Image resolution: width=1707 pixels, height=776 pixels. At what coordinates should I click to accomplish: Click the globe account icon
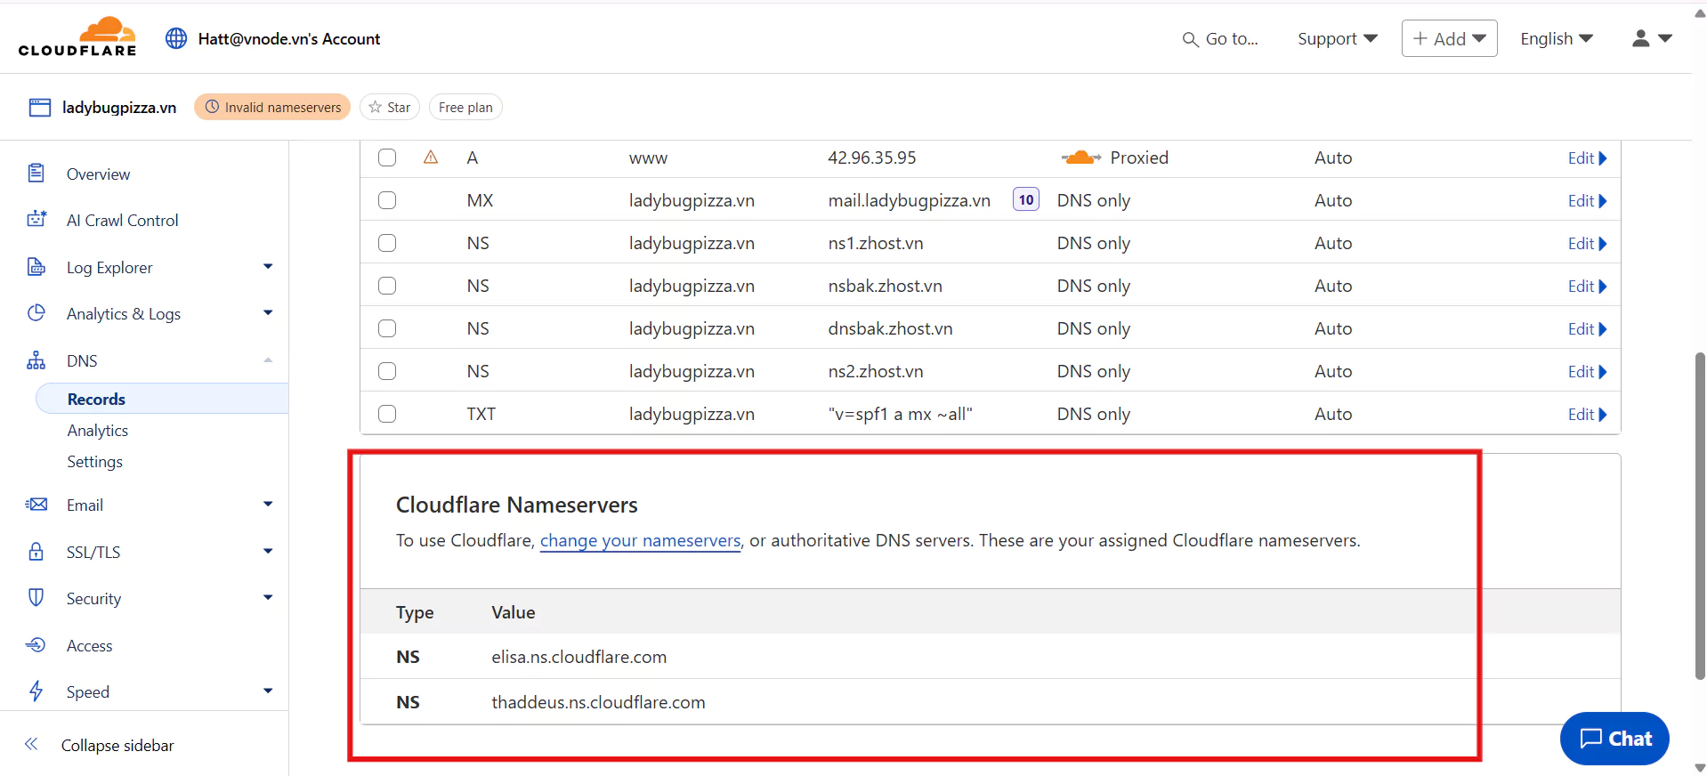[x=176, y=38]
